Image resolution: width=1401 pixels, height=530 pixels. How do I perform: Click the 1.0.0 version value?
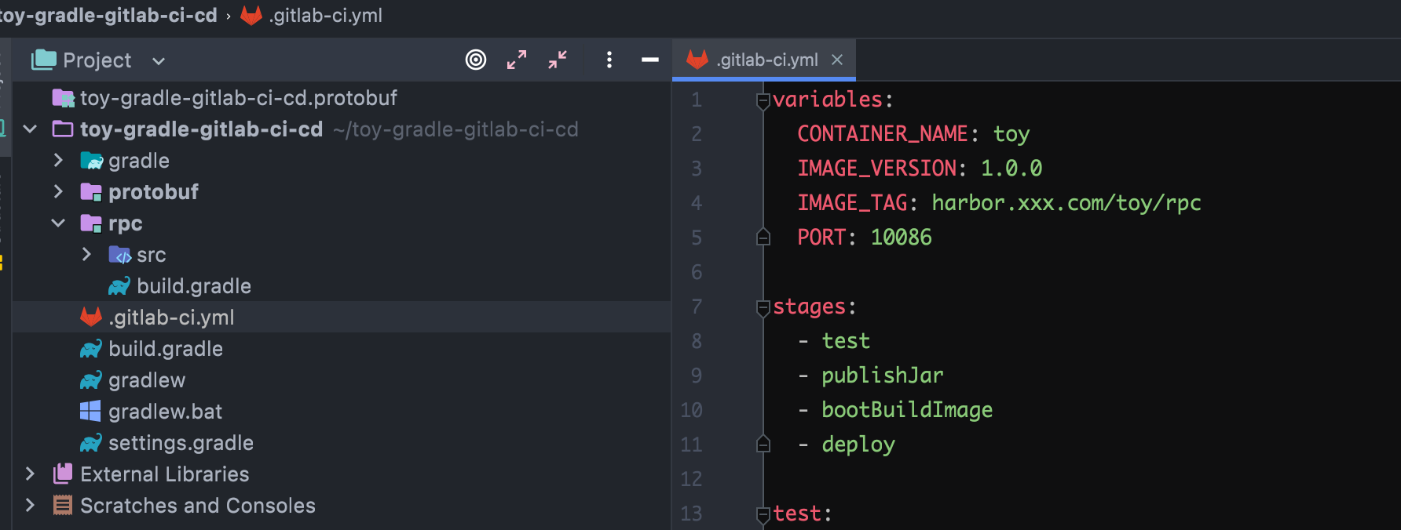(x=1011, y=169)
